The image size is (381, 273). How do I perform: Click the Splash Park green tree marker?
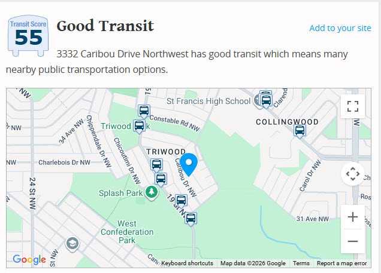click(152, 192)
